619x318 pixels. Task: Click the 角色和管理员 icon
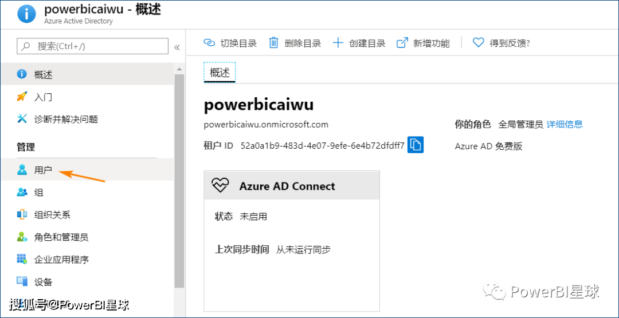click(x=22, y=237)
